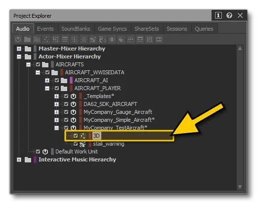This screenshot has width=257, height=204.
Task: Open the Queries tab
Action: coord(204,29)
